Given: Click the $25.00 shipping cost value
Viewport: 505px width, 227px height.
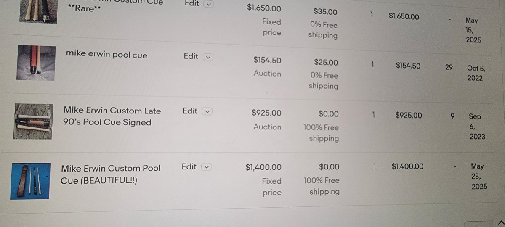Looking at the screenshot, I should [x=326, y=63].
